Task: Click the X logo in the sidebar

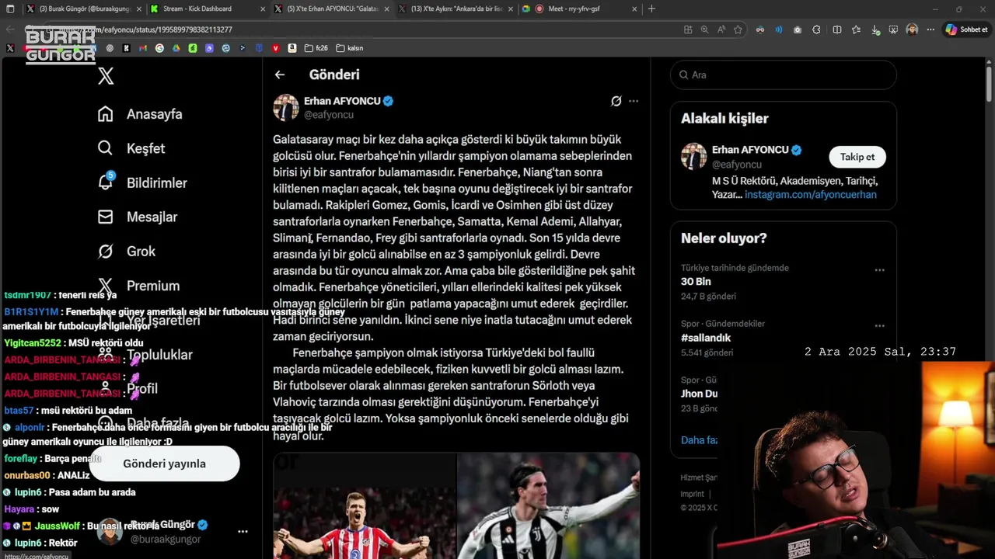Action: tap(106, 75)
